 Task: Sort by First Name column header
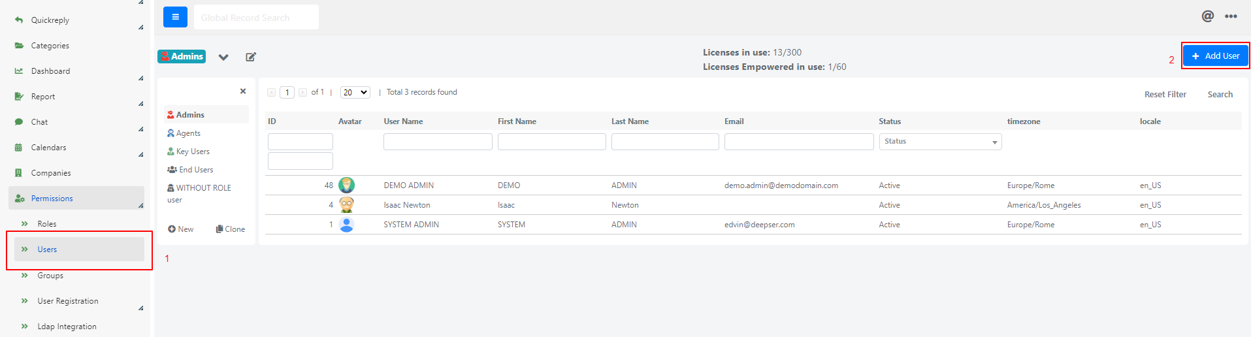pos(517,121)
